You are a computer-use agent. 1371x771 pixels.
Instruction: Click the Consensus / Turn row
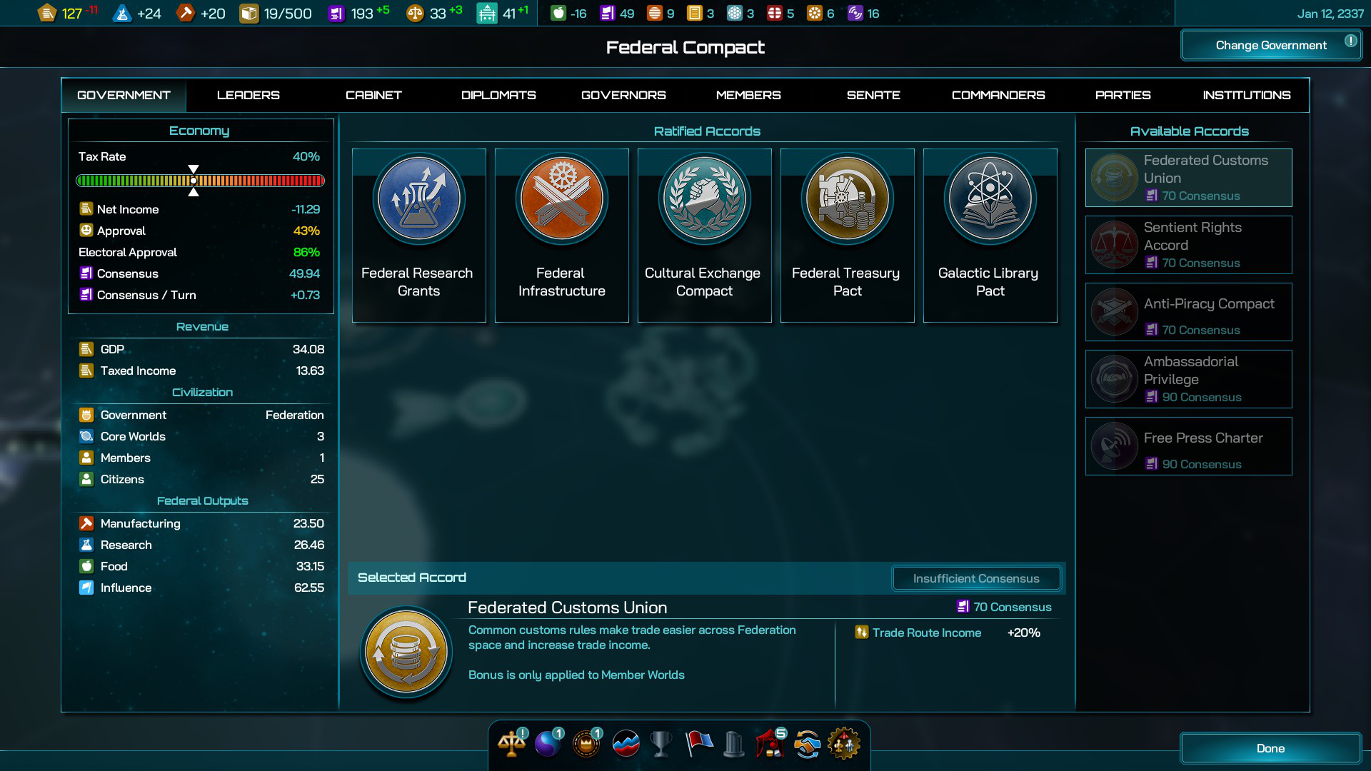point(199,295)
